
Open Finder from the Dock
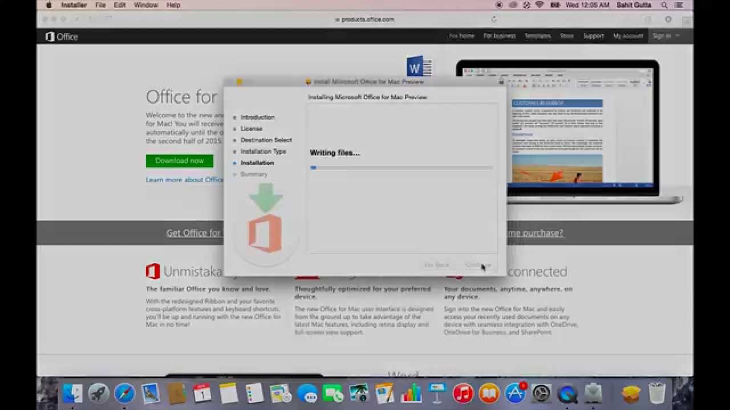tap(73, 393)
